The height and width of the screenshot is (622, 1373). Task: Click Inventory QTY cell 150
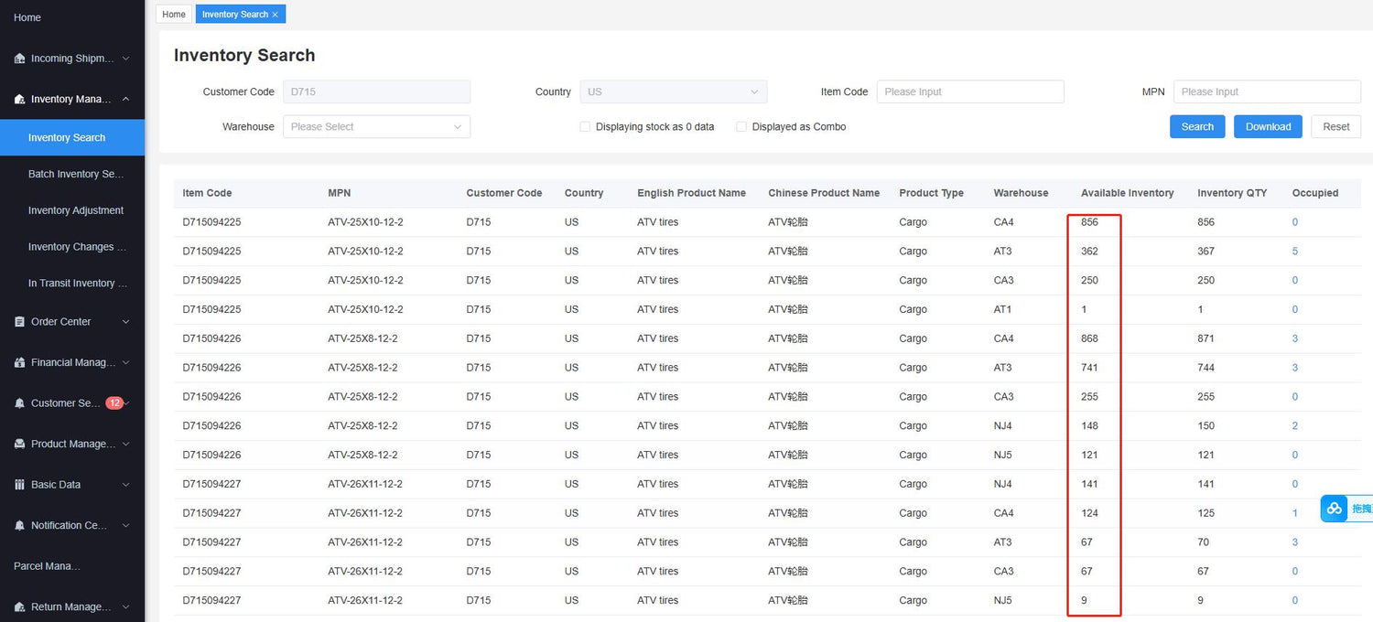click(x=1205, y=426)
